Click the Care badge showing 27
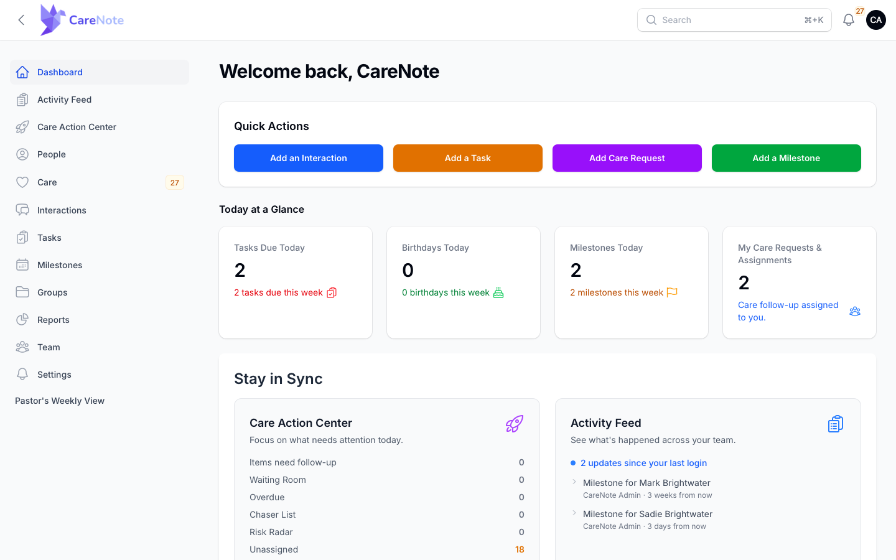This screenshot has width=896, height=560. coord(175,182)
